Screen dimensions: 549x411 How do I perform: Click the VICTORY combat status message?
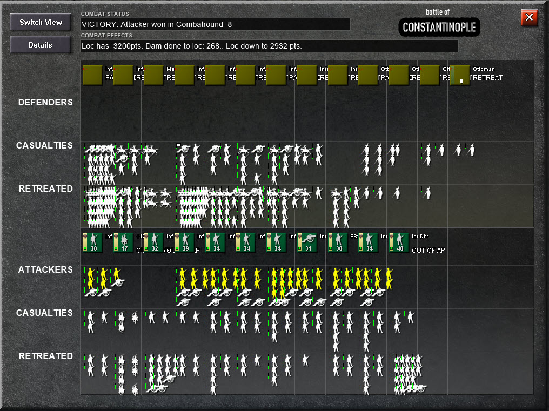tap(215, 24)
